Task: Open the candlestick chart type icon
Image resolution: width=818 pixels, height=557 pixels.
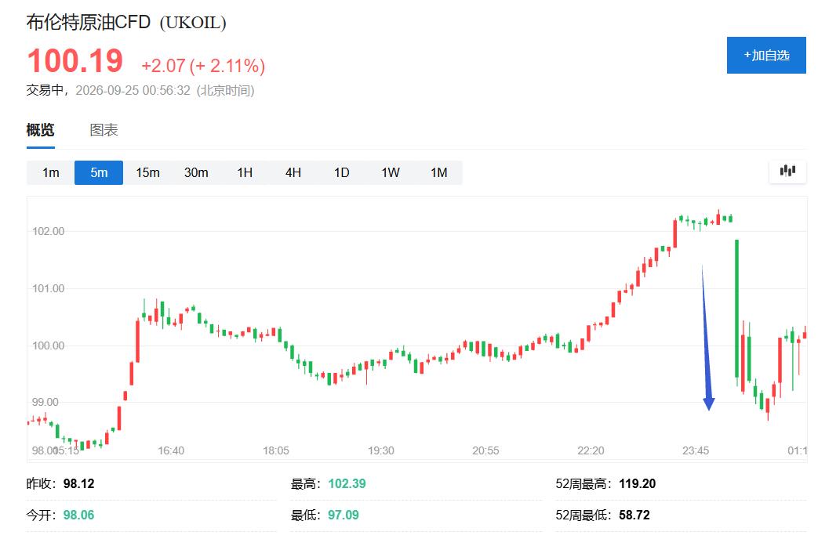Action: 787,172
